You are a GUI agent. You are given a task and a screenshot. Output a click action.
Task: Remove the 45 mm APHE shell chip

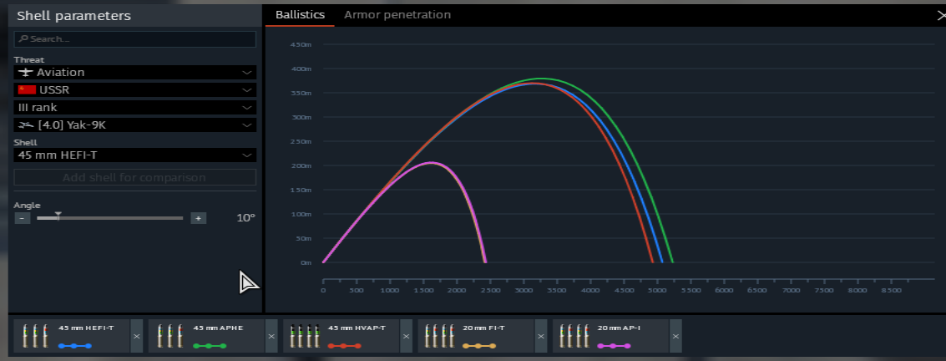pyautogui.click(x=271, y=337)
